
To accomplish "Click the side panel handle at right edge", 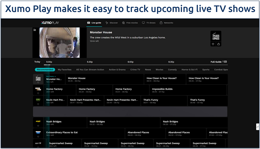I will tap(257, 127).
